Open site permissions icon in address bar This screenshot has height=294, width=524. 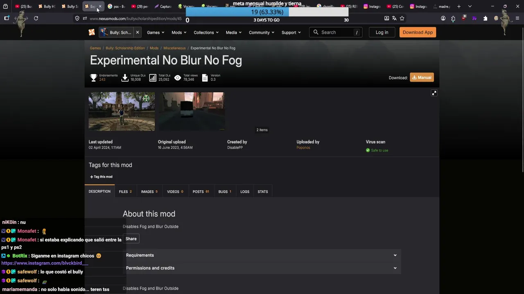click(85, 18)
